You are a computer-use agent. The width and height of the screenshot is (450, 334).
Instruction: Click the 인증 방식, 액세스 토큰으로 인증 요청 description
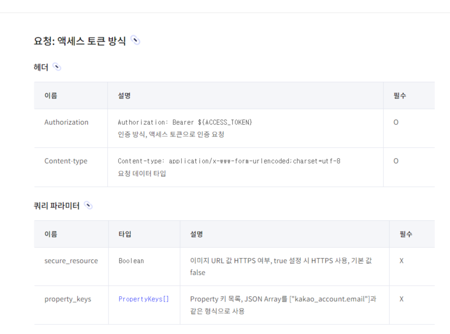171,134
